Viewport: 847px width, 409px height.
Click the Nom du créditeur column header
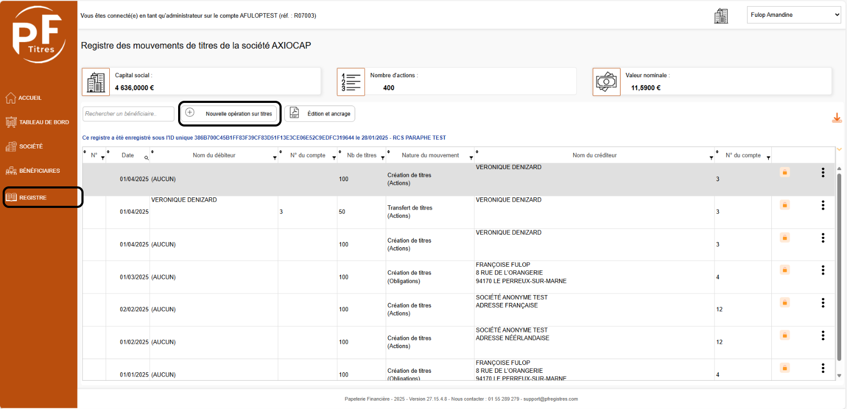click(x=594, y=155)
